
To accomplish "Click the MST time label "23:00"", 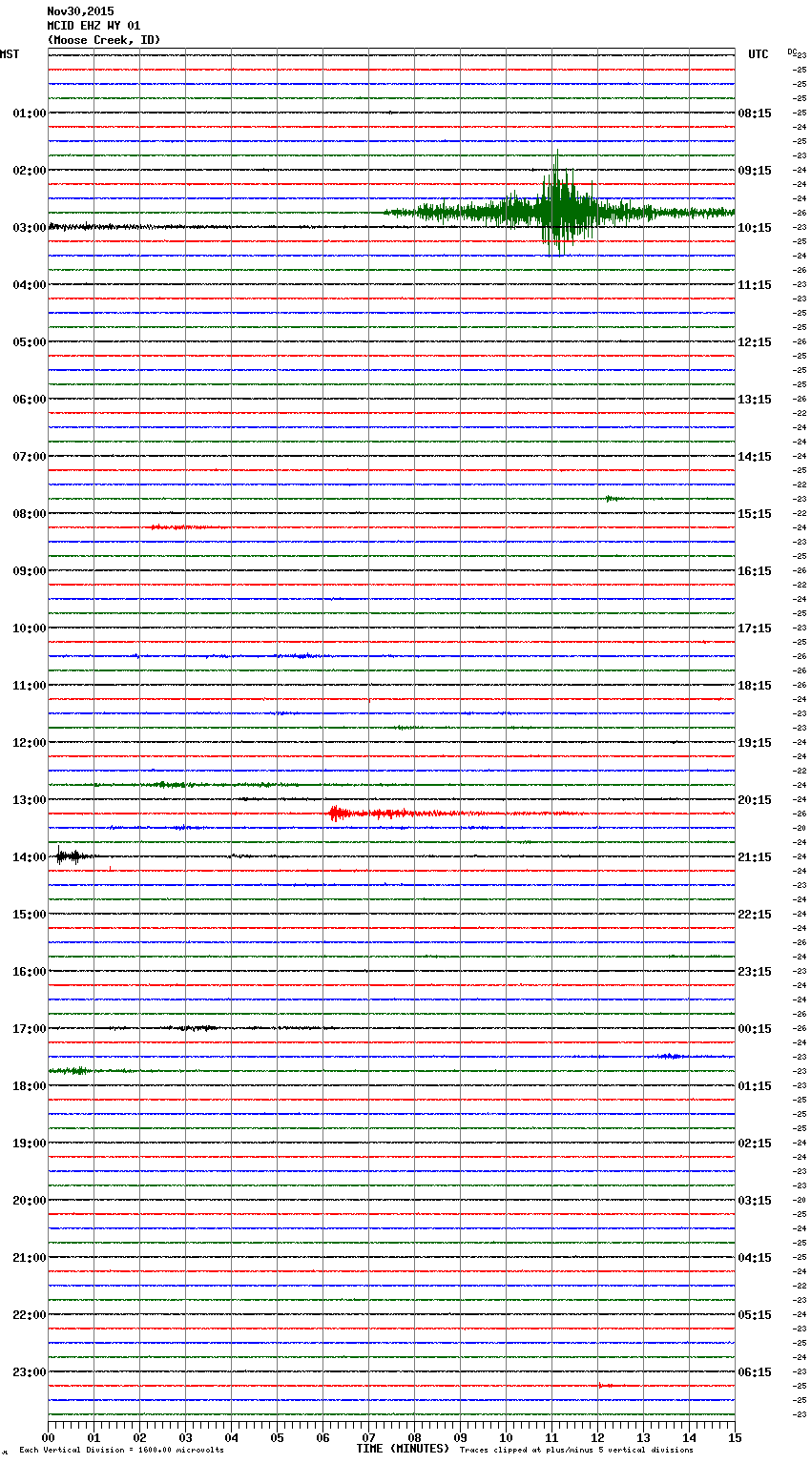I will (x=30, y=1372).
